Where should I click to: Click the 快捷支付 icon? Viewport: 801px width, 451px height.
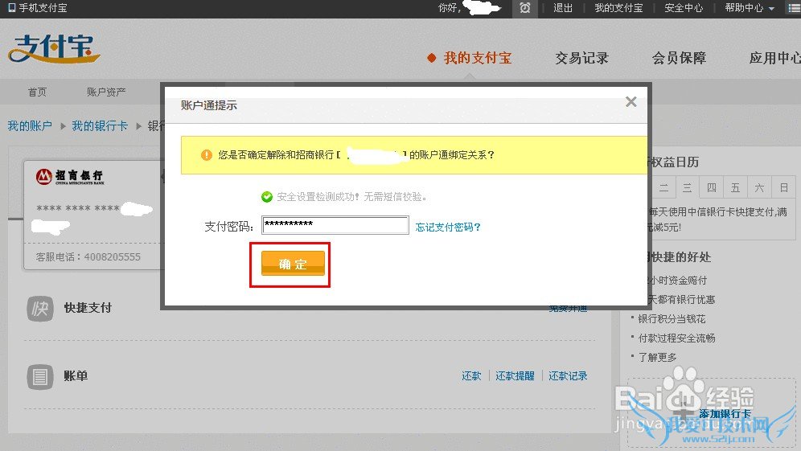pos(40,308)
